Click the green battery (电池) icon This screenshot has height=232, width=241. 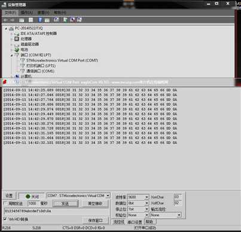tap(17, 50)
